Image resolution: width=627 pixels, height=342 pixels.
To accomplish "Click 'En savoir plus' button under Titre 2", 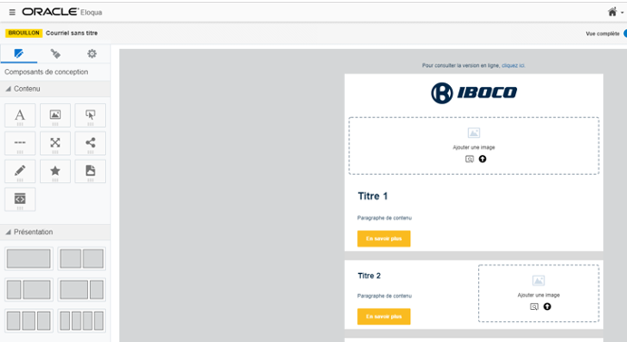I will tap(384, 316).
